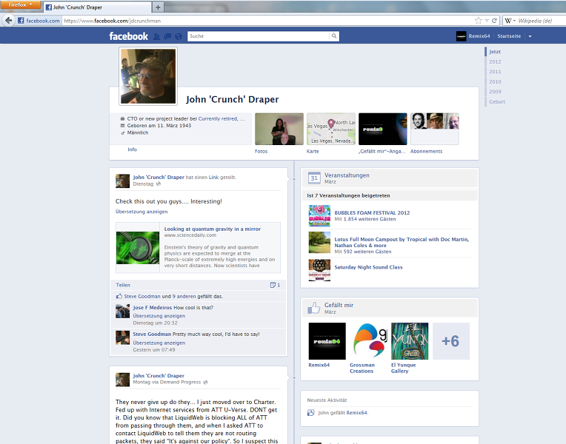The image size is (566, 444).
Task: Click the thumbs-up icon in Gefällt mir box
Action: (313, 308)
